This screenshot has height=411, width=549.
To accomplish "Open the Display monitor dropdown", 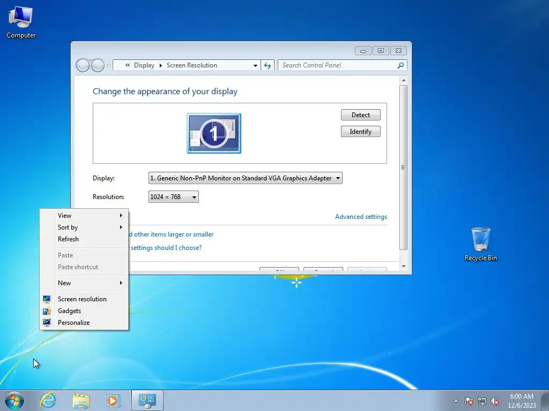I will 246,178.
